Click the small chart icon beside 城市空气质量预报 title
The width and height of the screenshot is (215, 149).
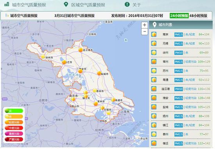(x=7, y=15)
